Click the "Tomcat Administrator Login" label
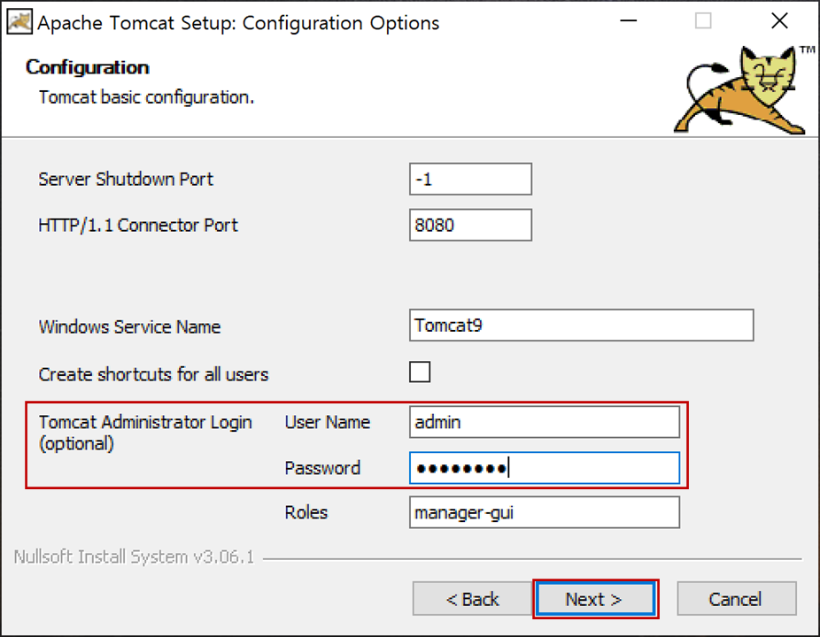The width and height of the screenshot is (820, 637). click(x=145, y=422)
